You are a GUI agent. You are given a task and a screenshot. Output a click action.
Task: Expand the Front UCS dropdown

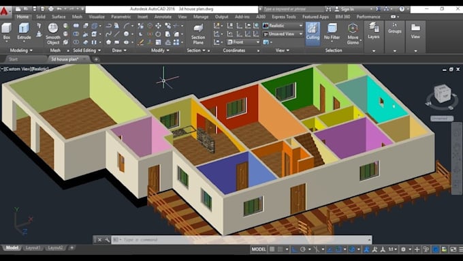click(243, 42)
